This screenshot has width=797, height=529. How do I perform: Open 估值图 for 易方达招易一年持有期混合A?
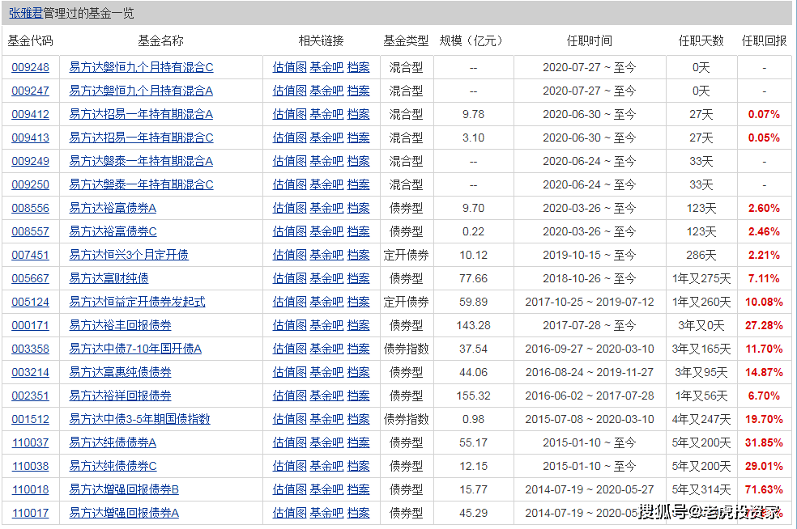tap(289, 114)
